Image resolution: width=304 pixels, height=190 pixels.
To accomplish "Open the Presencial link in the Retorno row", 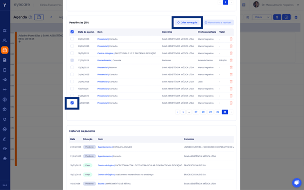I will (103, 68).
